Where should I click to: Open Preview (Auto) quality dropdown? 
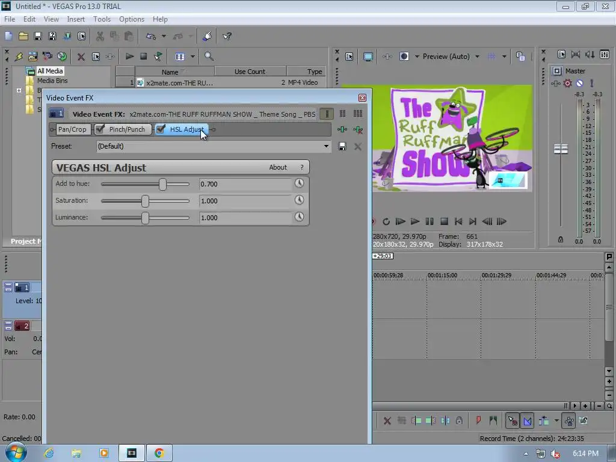pos(477,57)
